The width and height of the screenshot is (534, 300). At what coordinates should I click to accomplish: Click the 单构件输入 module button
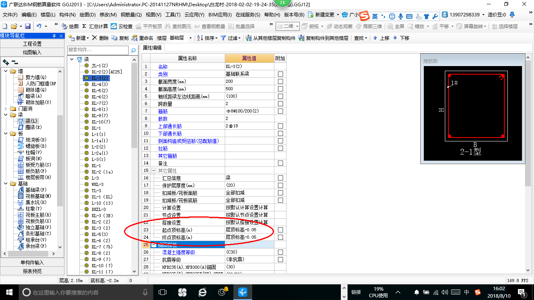click(32, 262)
